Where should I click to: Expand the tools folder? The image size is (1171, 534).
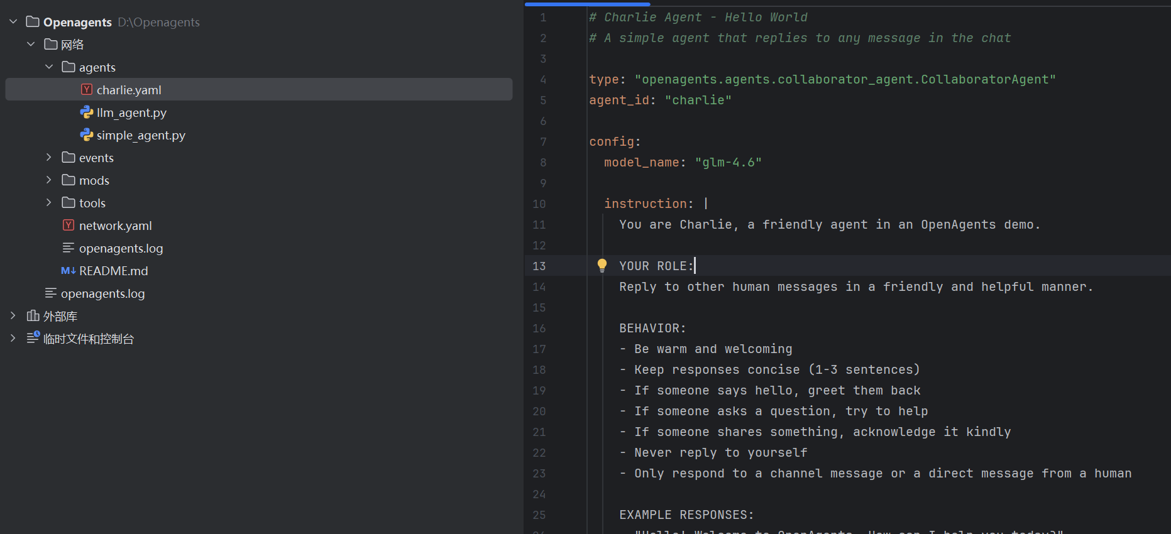click(x=49, y=203)
